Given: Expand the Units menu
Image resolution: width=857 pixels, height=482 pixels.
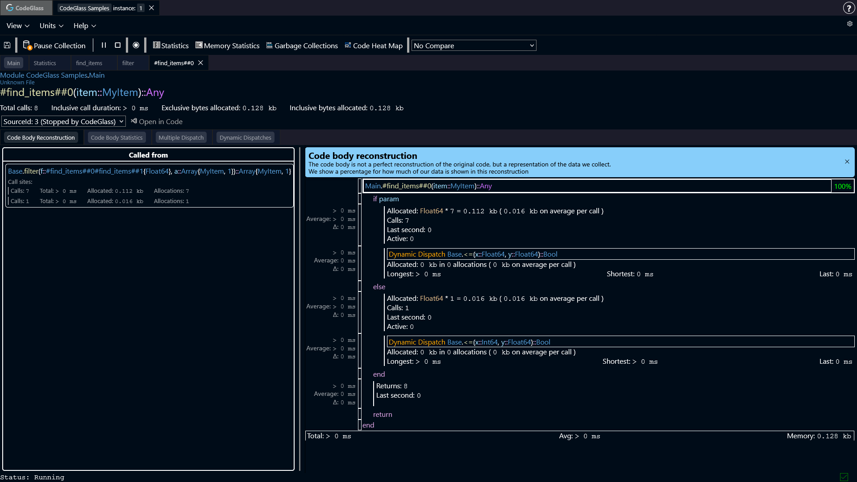Looking at the screenshot, I should tap(50, 25).
